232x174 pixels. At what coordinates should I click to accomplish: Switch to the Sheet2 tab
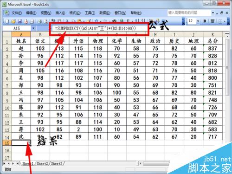[x=42, y=163]
